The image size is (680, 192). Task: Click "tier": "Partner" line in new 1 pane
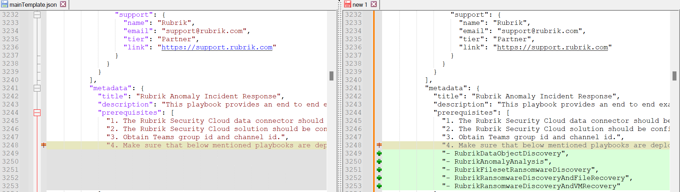coord(497,39)
